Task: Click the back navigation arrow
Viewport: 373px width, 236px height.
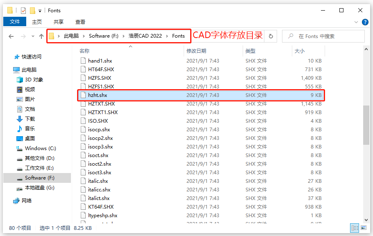Action: coord(11,36)
